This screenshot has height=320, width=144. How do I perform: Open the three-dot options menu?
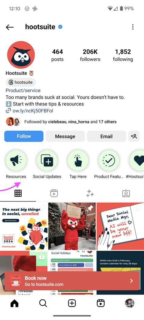[x=133, y=27]
